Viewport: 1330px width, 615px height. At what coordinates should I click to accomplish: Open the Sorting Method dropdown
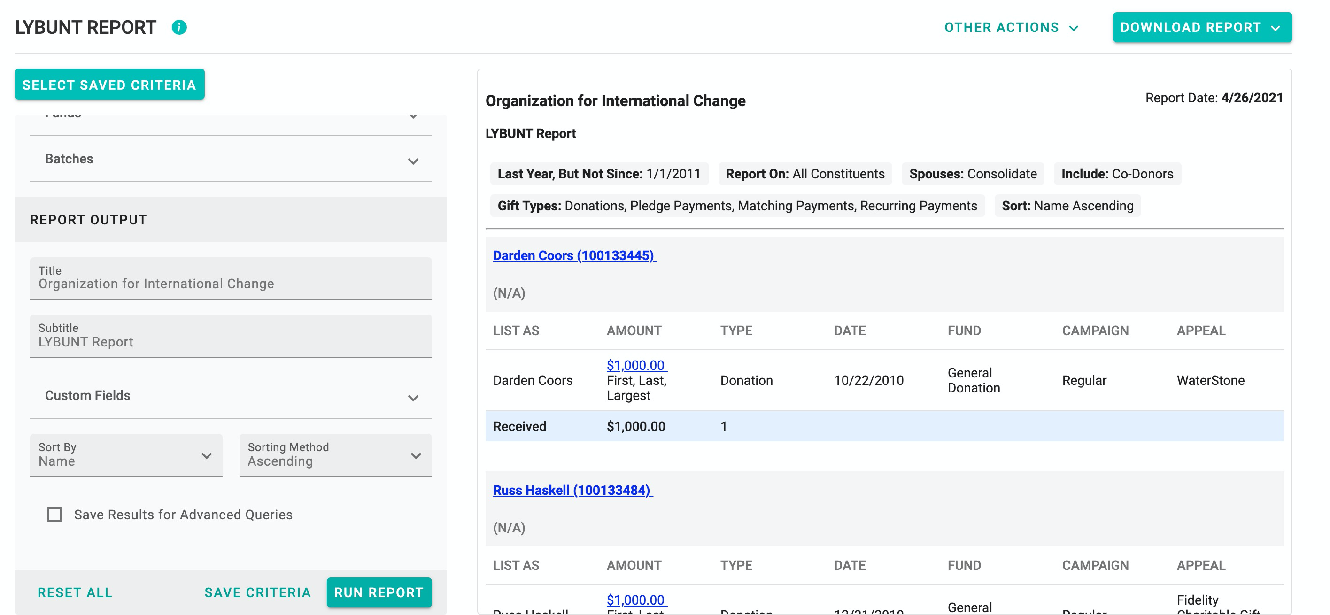coord(335,455)
